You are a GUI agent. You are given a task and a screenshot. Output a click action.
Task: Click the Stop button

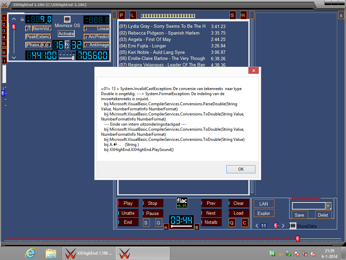click(x=153, y=203)
